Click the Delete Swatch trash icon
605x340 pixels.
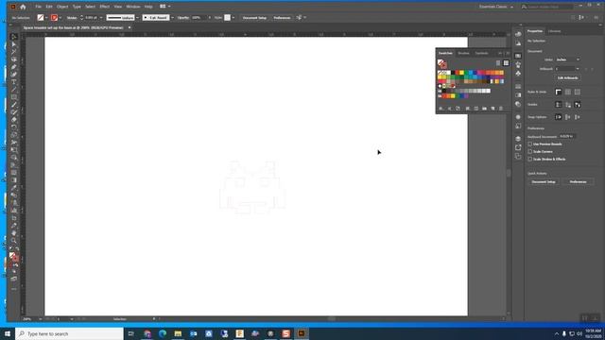click(x=501, y=109)
